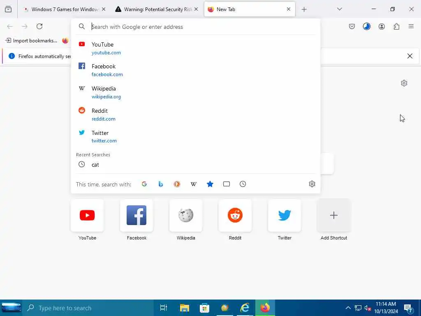Viewport: 421px width, 316px height.
Task: Choose Wikipedia suggestion in dropdown
Action: tap(196, 93)
